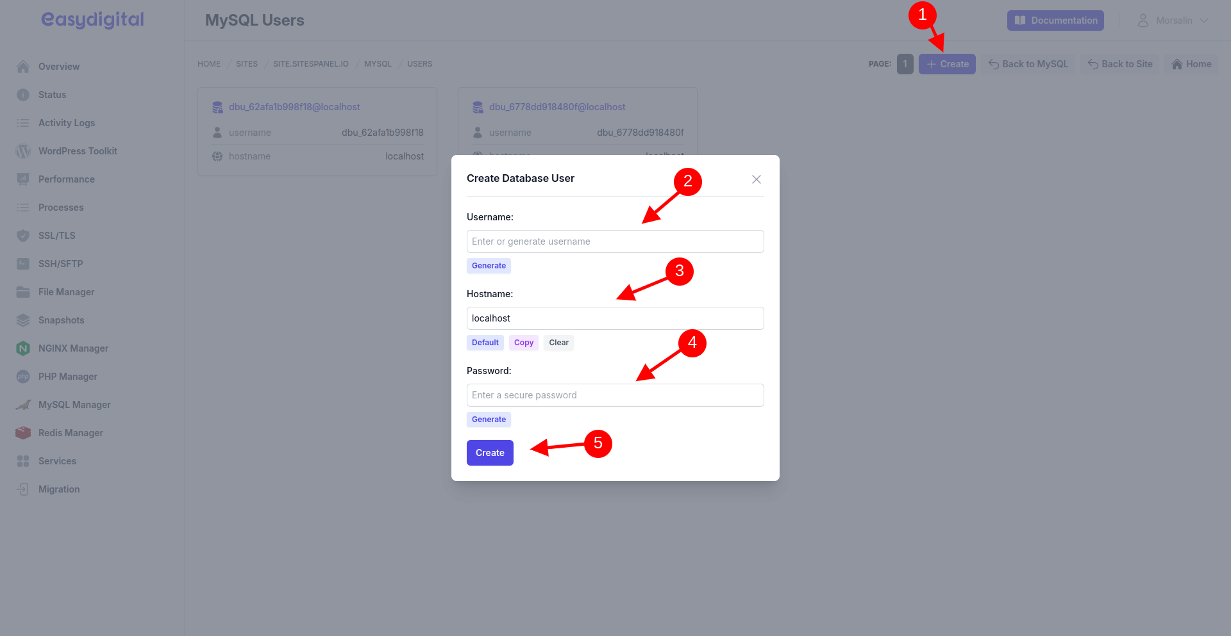Open Snapshots from the sidebar
The height and width of the screenshot is (636, 1231).
pyautogui.click(x=61, y=320)
